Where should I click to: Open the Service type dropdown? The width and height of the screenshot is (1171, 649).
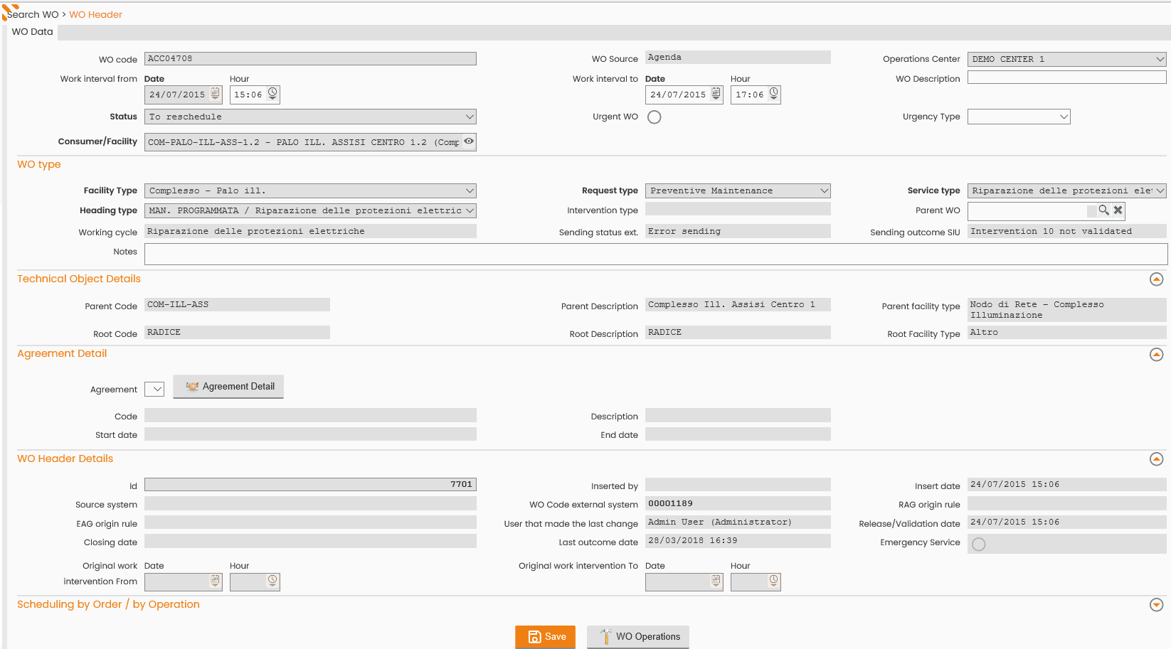1067,191
